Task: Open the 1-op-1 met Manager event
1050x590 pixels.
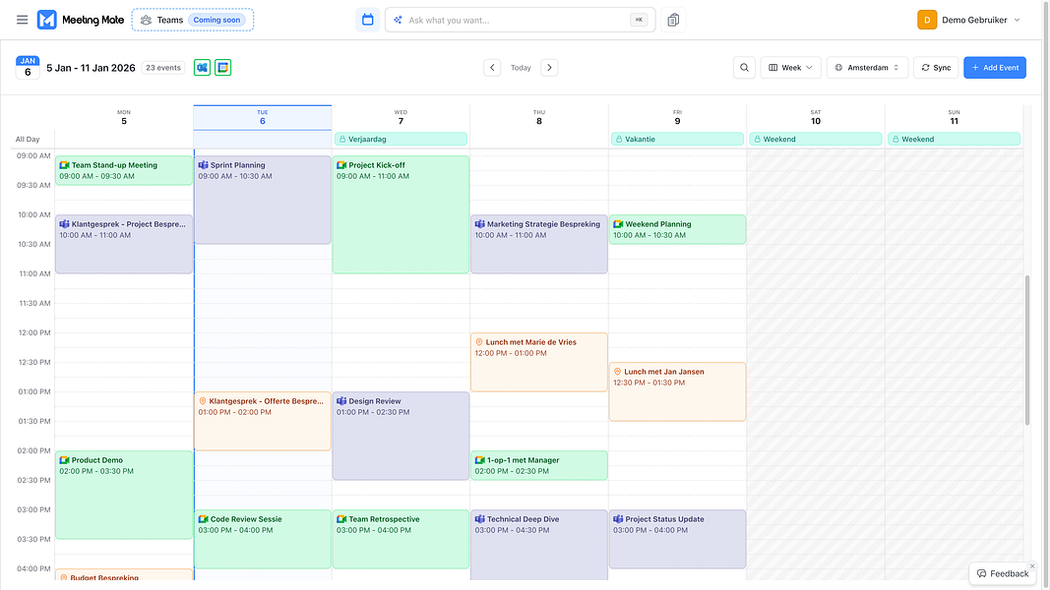Action: pos(539,465)
